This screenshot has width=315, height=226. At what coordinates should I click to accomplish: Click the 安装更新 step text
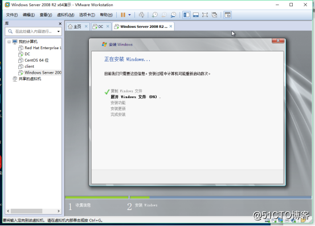118,108
